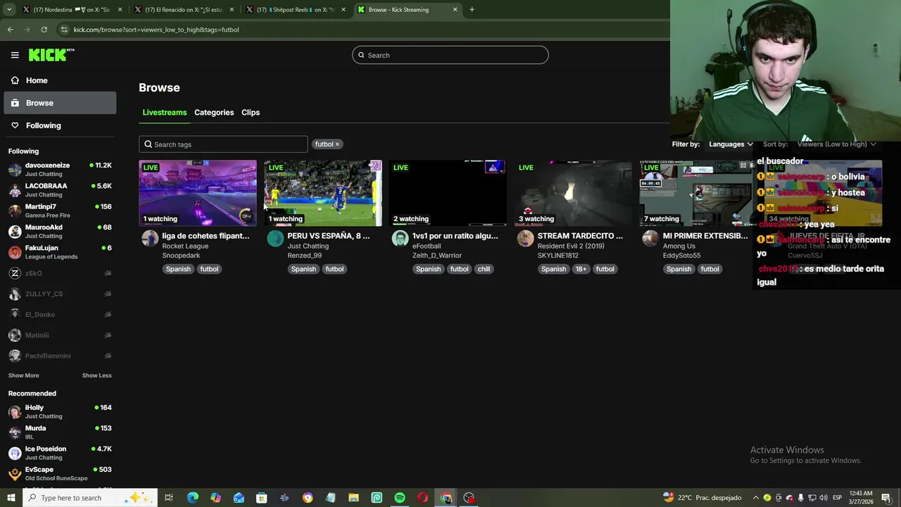Open the PERU VS ESPAÑA stream thumbnail

[x=323, y=193]
